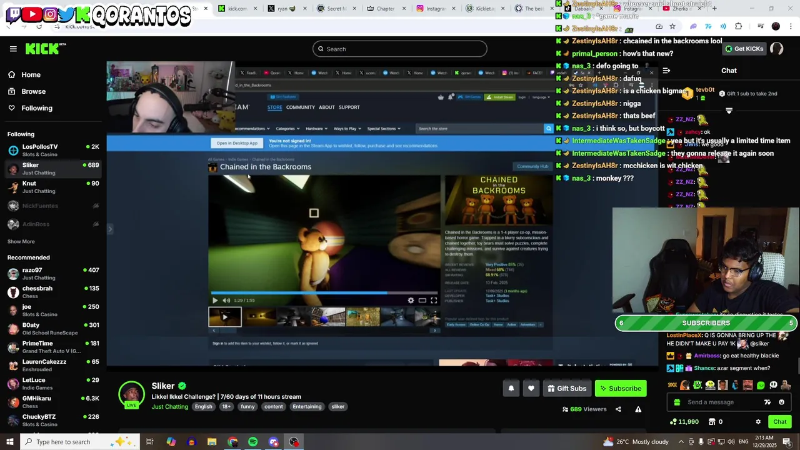The height and width of the screenshot is (450, 800).
Task: Launch Copilot from the taskbar
Action: coord(171,442)
